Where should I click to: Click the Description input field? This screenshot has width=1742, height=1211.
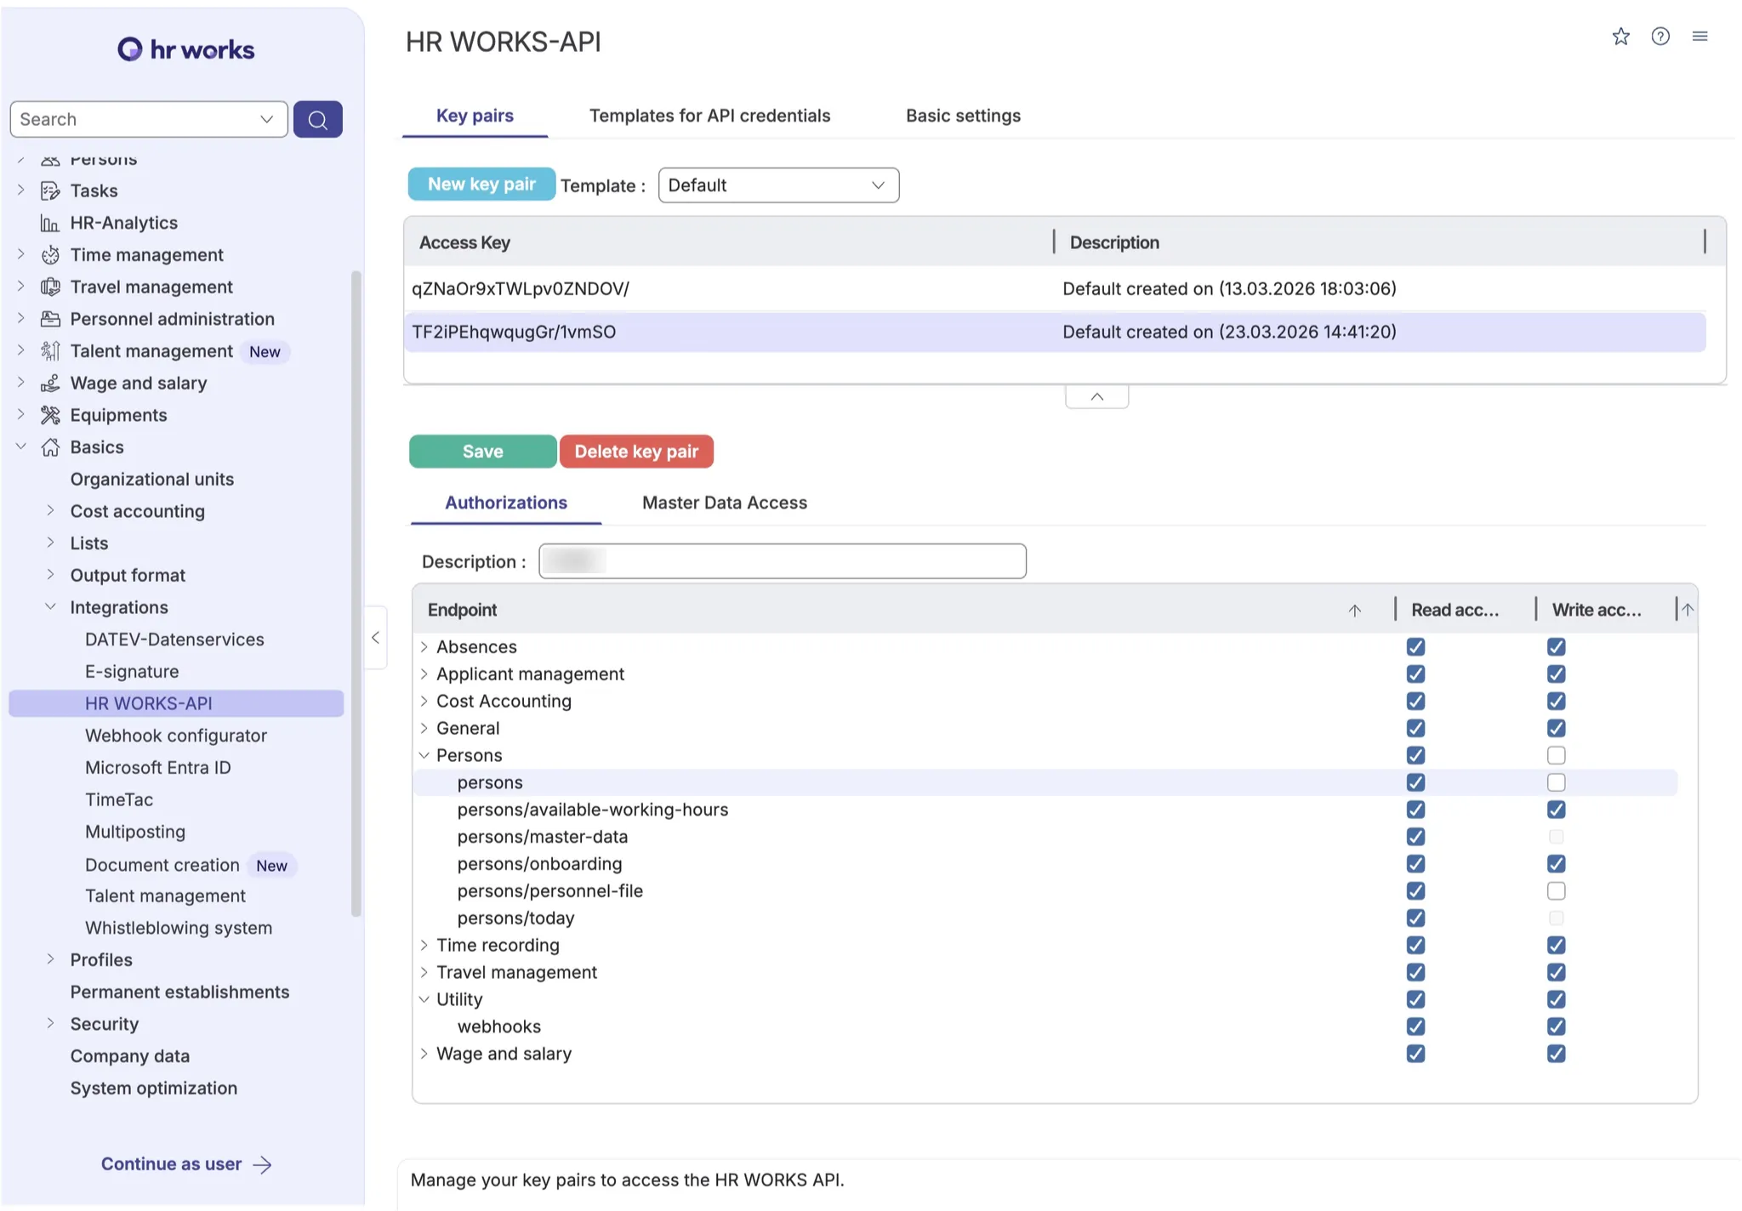point(783,561)
